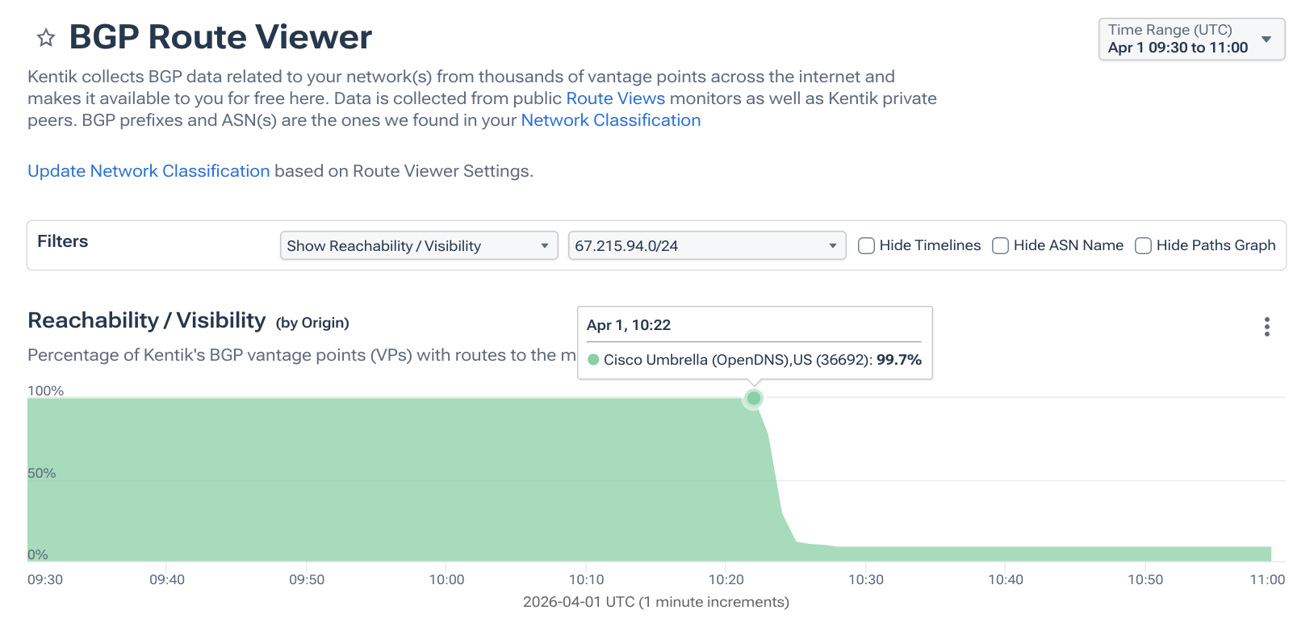The width and height of the screenshot is (1314, 631).
Task: Open the 67.215.94.0/24 prefix dropdown
Action: pyautogui.click(x=706, y=245)
